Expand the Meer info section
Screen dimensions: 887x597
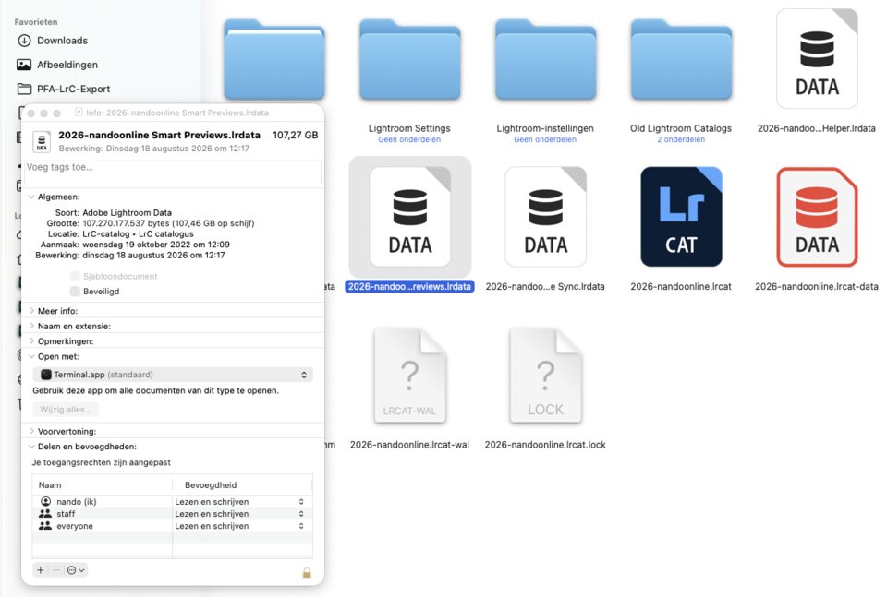(31, 311)
